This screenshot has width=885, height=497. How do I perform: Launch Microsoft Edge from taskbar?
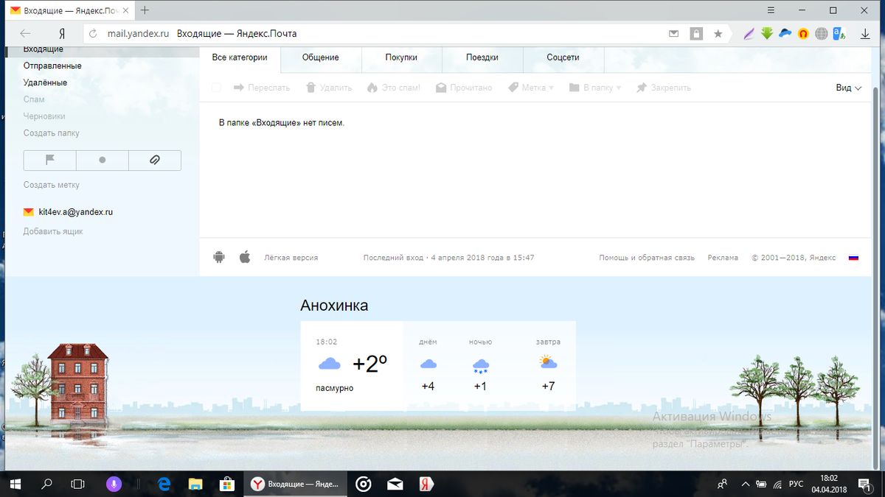pyautogui.click(x=164, y=484)
